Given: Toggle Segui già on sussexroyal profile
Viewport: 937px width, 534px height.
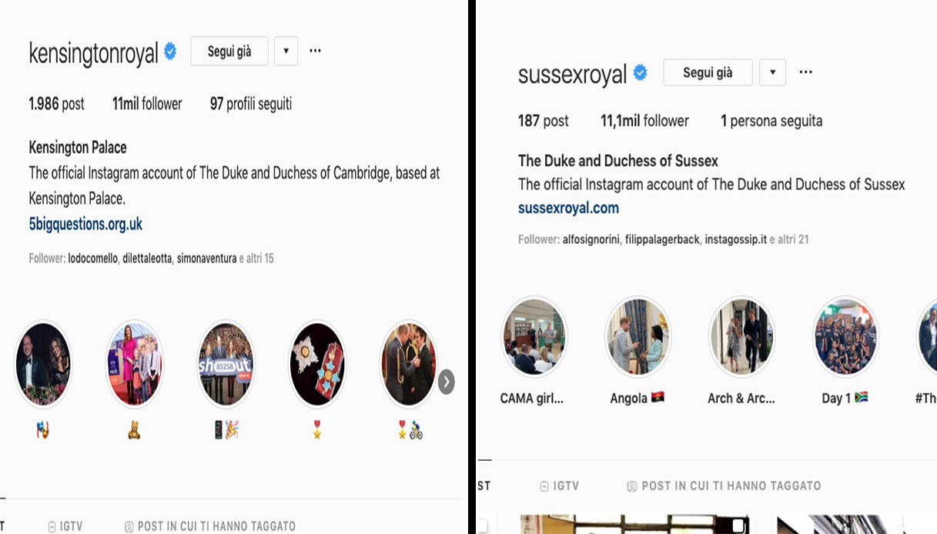Looking at the screenshot, I should 708,73.
